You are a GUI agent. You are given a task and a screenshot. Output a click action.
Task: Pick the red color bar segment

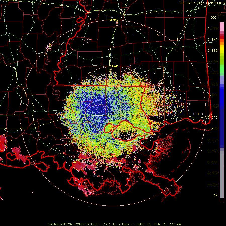pos(222,38)
